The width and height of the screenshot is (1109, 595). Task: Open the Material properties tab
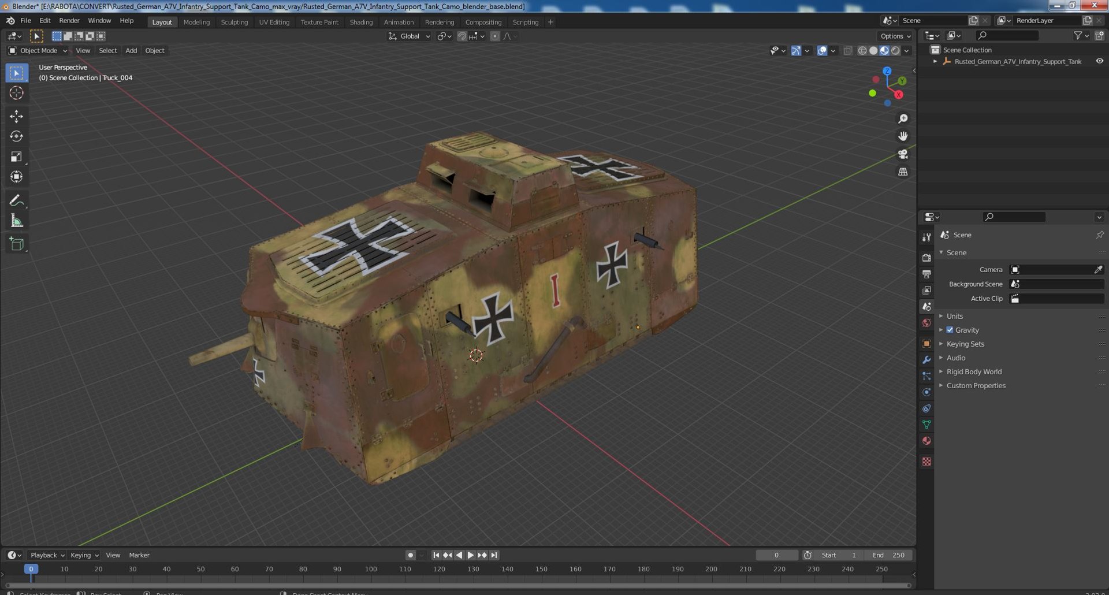click(x=926, y=441)
